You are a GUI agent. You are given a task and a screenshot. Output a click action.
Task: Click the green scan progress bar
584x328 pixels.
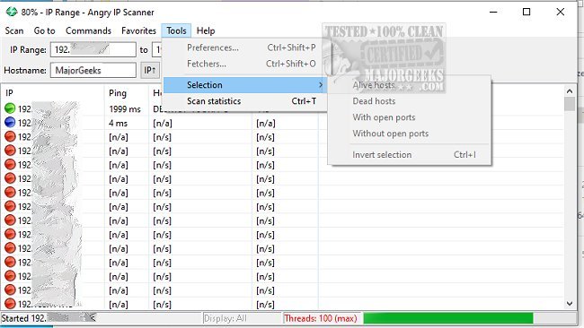point(448,318)
